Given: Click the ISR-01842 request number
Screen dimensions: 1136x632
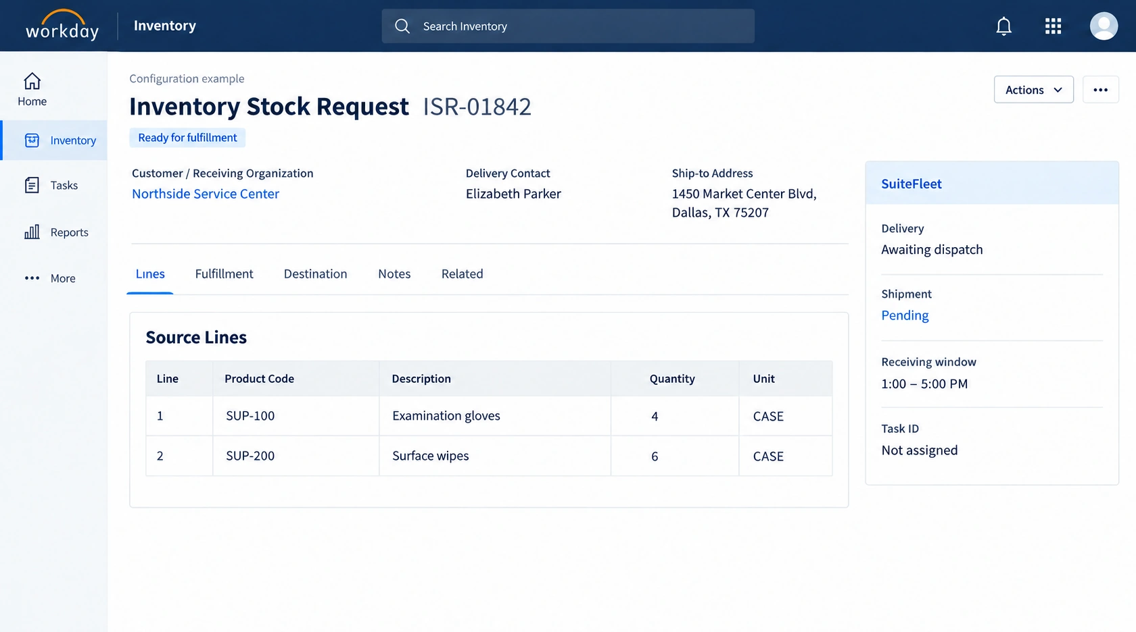Looking at the screenshot, I should [477, 107].
